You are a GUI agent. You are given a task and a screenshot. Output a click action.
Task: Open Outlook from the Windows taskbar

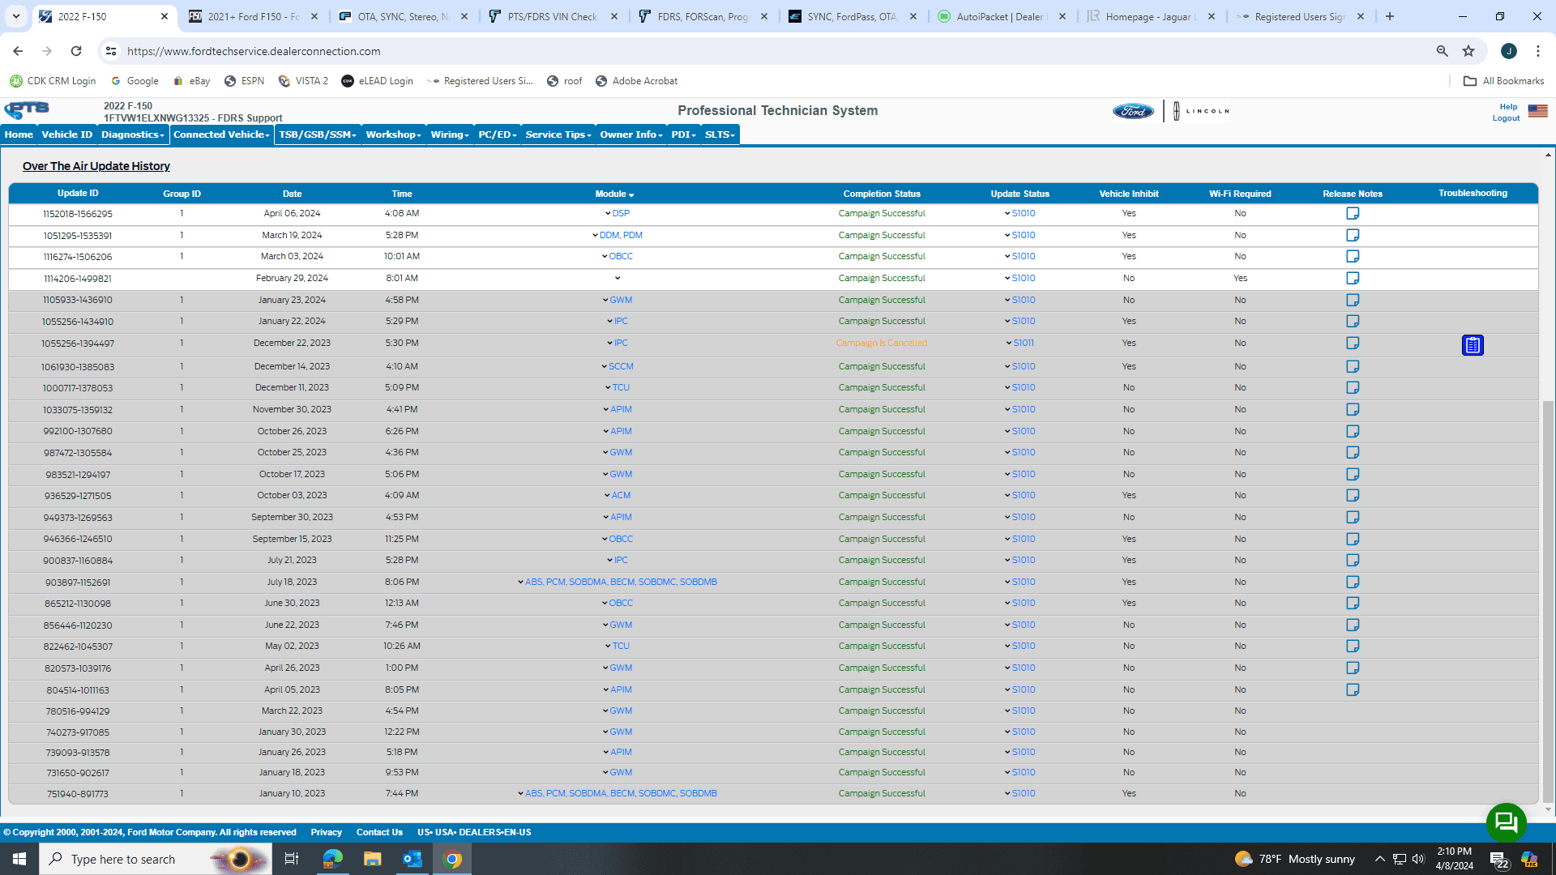click(412, 859)
